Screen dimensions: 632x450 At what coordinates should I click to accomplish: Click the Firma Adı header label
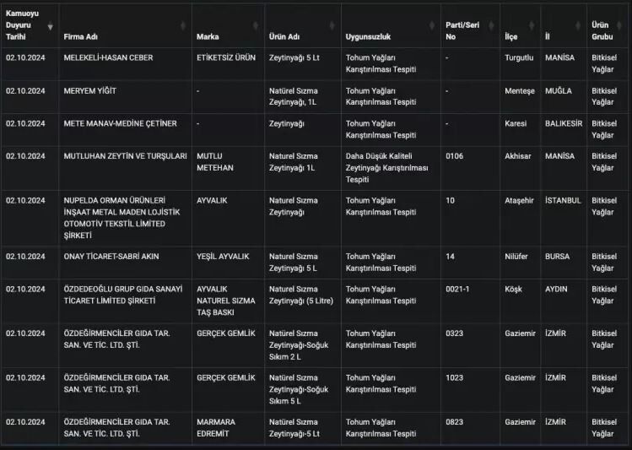point(81,37)
